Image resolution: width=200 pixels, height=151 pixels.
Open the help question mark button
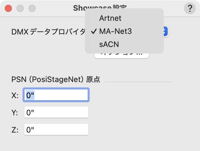click(190, 8)
